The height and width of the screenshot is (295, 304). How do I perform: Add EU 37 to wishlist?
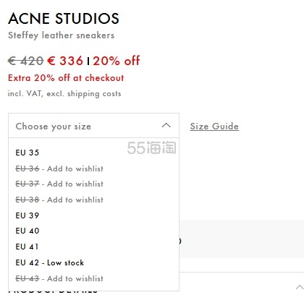[x=93, y=184]
